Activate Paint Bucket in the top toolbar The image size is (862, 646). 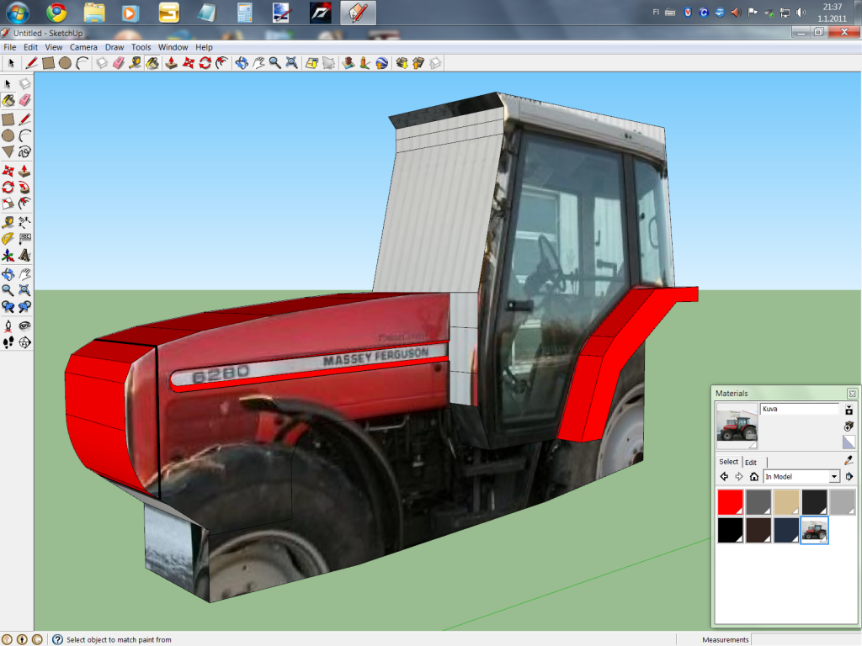tap(152, 63)
